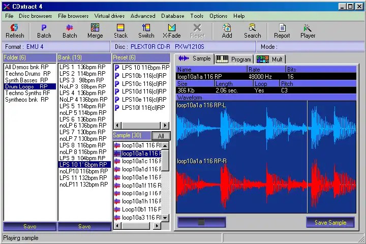Screen dimensions: 366x244
Task: Click Sample list vertical scrollbar thumb
Action: [165, 161]
